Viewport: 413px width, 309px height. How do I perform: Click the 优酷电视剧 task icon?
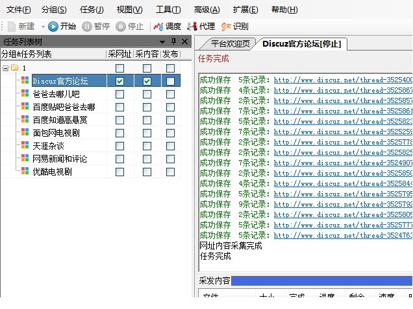click(x=25, y=171)
